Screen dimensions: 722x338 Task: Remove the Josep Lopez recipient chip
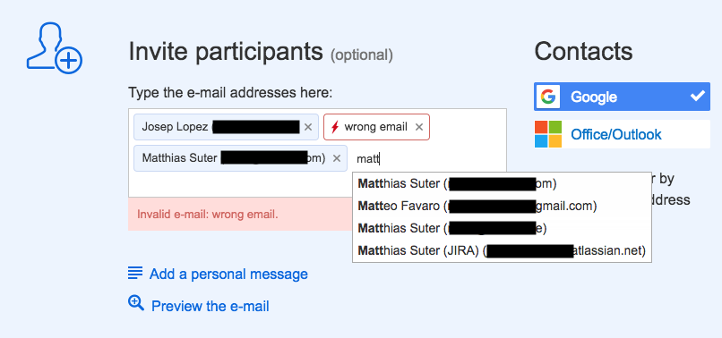pos(308,127)
